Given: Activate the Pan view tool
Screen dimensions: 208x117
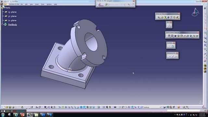Looking at the screenshot, I should (x=66, y=107).
